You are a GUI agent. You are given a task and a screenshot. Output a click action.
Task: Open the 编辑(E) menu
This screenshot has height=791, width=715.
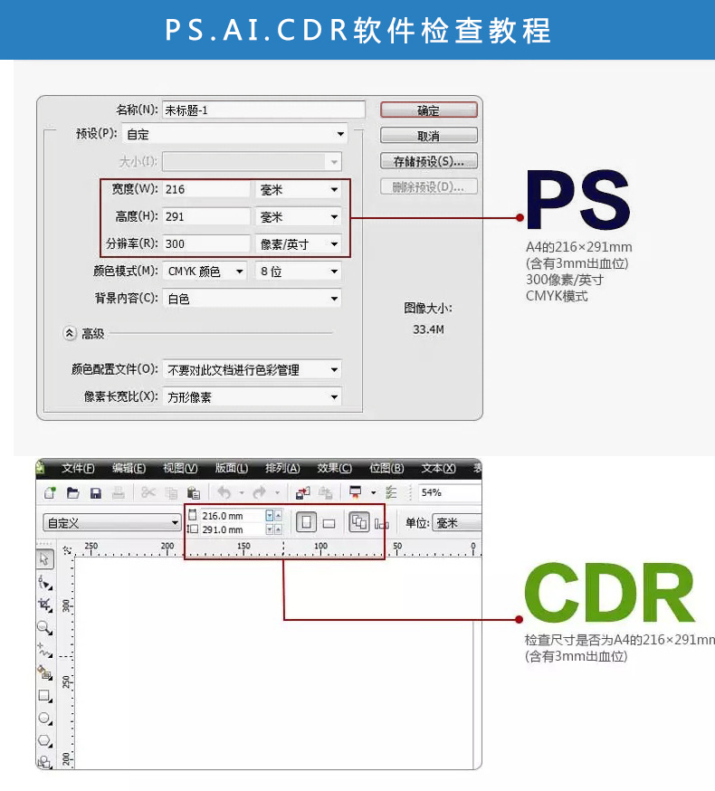pos(129,469)
